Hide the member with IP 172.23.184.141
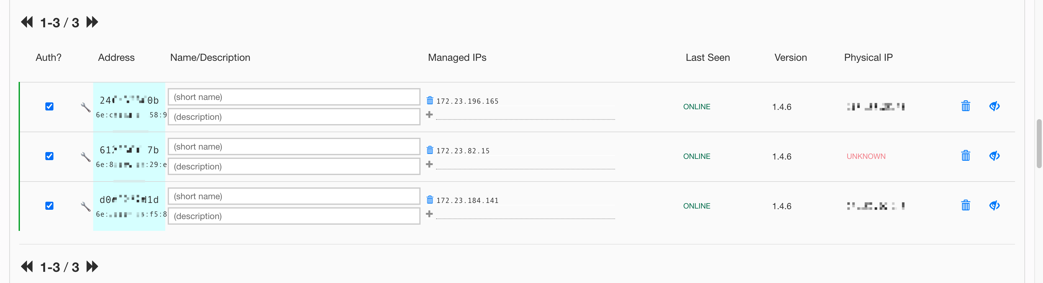Viewport: 1043px width, 283px height. click(x=994, y=206)
